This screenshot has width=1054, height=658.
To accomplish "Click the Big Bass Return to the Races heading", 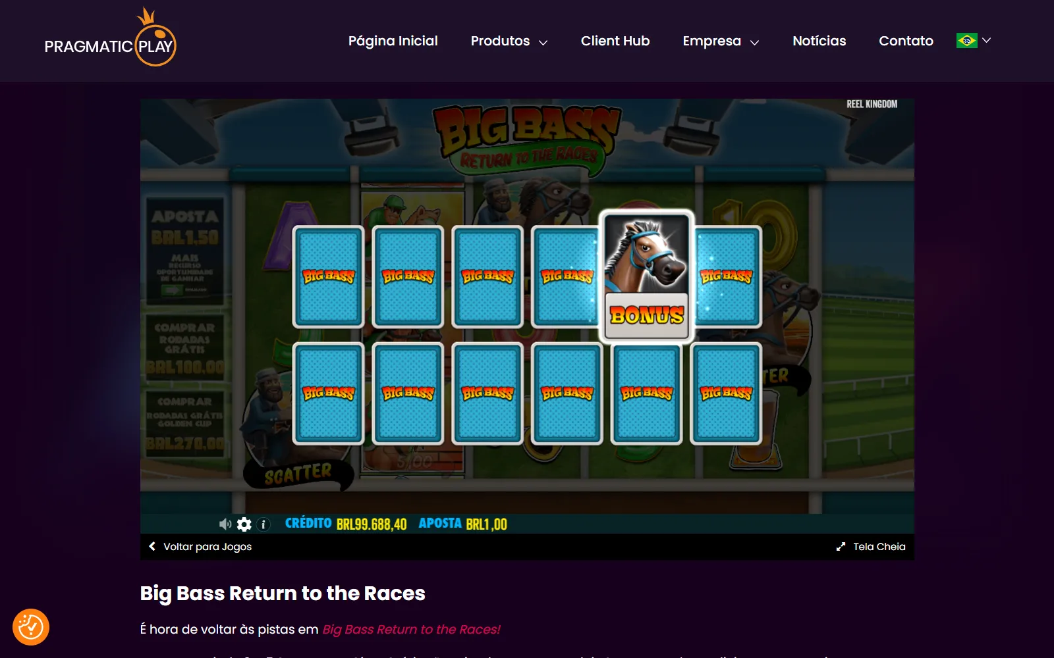I will point(283,594).
